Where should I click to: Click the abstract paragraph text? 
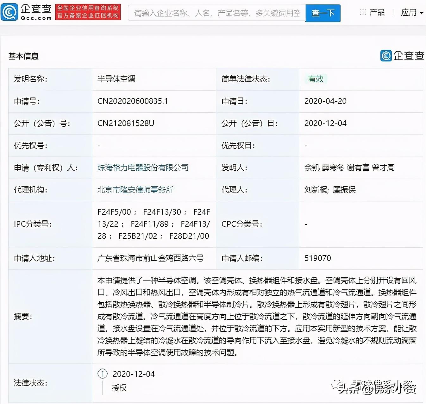pos(257,316)
